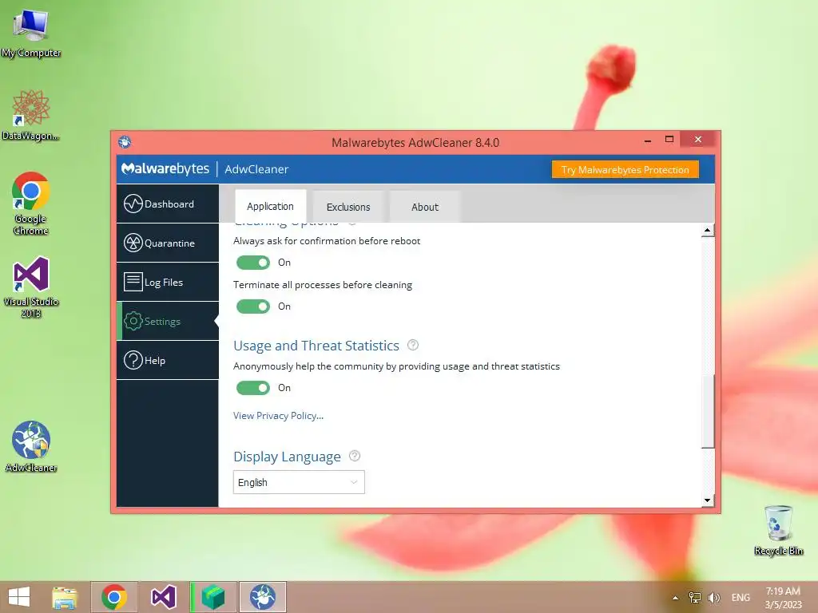Click help icon next to Display Language
818x613 pixels.
point(354,456)
